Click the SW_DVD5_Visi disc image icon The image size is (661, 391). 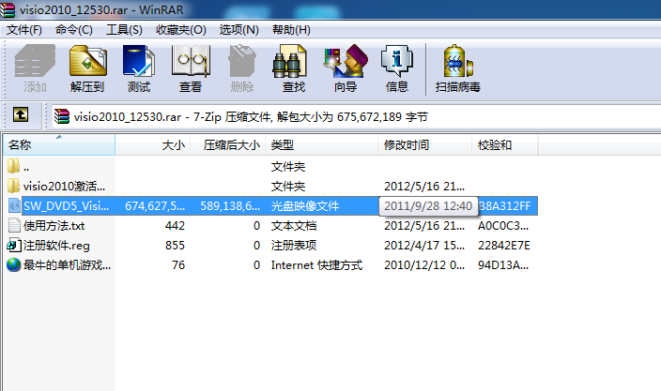(14, 205)
